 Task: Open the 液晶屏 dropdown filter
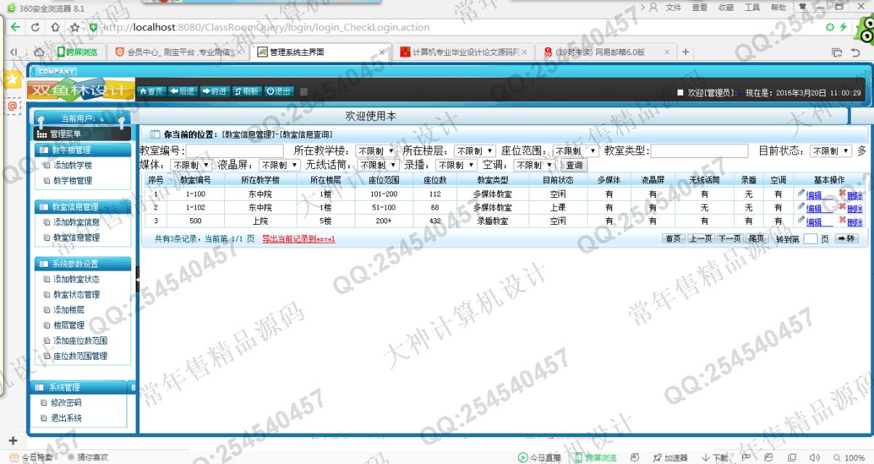(280, 165)
